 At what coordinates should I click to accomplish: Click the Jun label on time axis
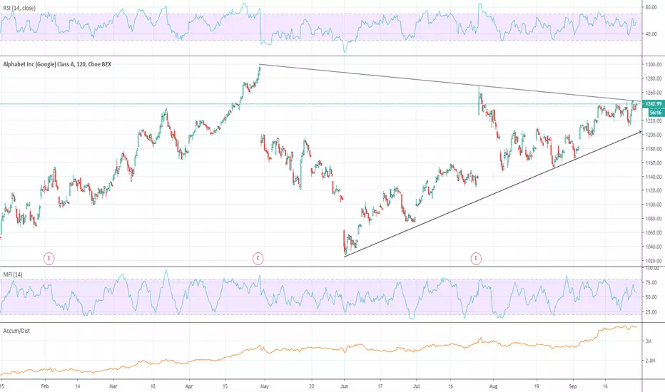click(x=345, y=386)
